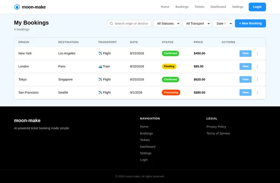Click Confirmed badge in New York row
This screenshot has width=280, height=183.
coord(170,53)
